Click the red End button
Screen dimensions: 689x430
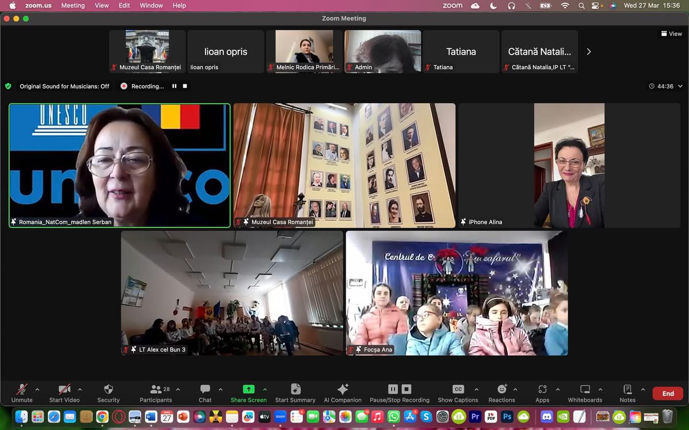point(668,393)
